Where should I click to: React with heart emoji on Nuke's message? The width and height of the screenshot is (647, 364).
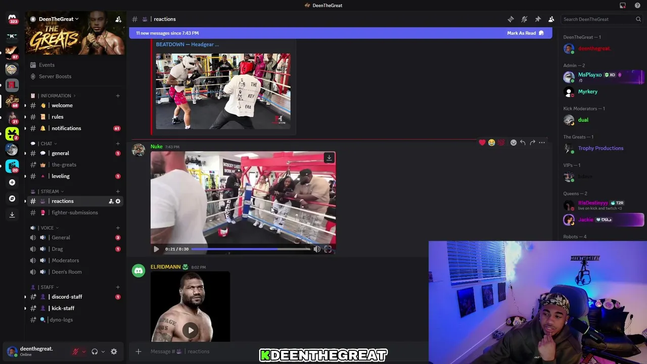pos(482,143)
